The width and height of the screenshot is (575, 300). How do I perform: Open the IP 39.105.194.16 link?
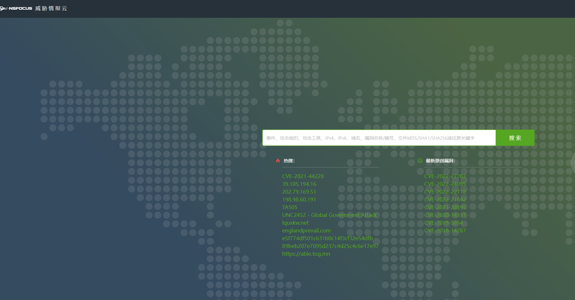pos(299,184)
